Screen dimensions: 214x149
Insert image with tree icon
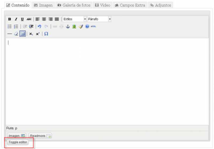point(74,26)
